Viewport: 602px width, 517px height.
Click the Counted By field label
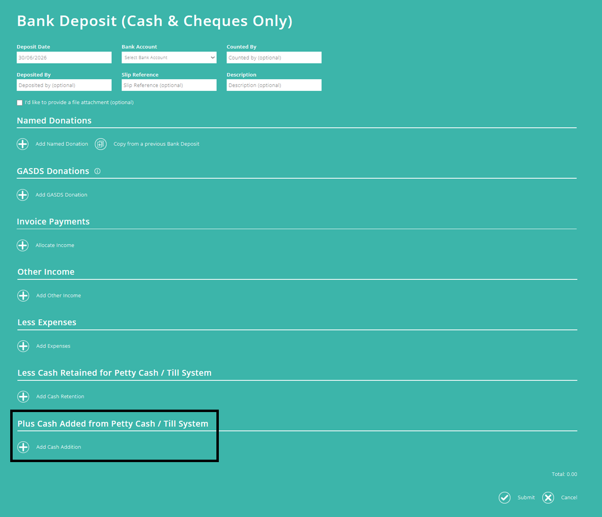[242, 47]
